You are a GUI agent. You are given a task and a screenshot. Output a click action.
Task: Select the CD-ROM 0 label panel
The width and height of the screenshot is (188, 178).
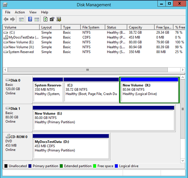17,146
